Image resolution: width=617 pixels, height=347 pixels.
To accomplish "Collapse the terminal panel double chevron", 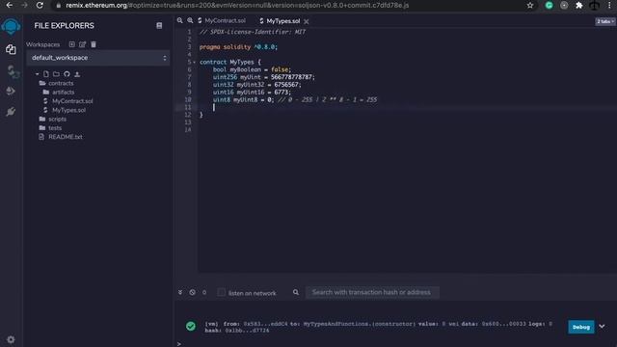I will click(x=180, y=292).
